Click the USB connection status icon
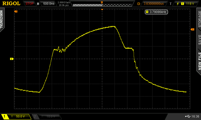The height and width of the screenshot is (120, 201). [187, 116]
